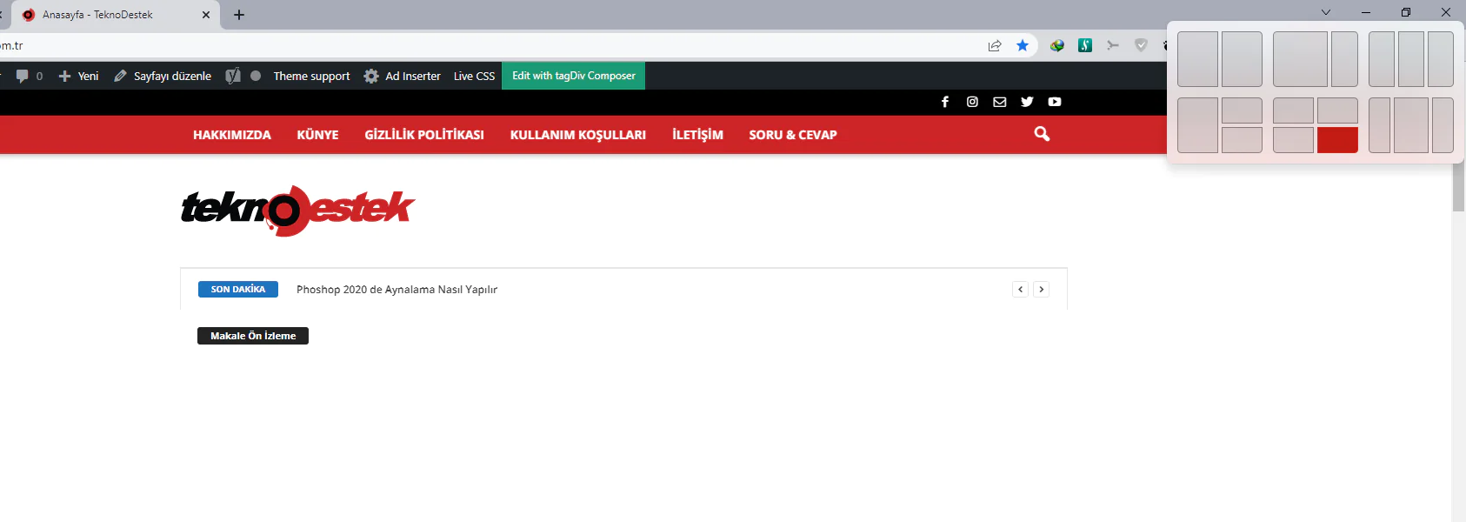This screenshot has height=522, width=1466.
Task: Open the Twitter bird icon in header
Action: 1027,102
